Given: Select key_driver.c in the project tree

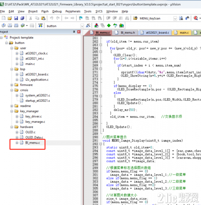Looking at the screenshot, I should (x=33, y=116).
